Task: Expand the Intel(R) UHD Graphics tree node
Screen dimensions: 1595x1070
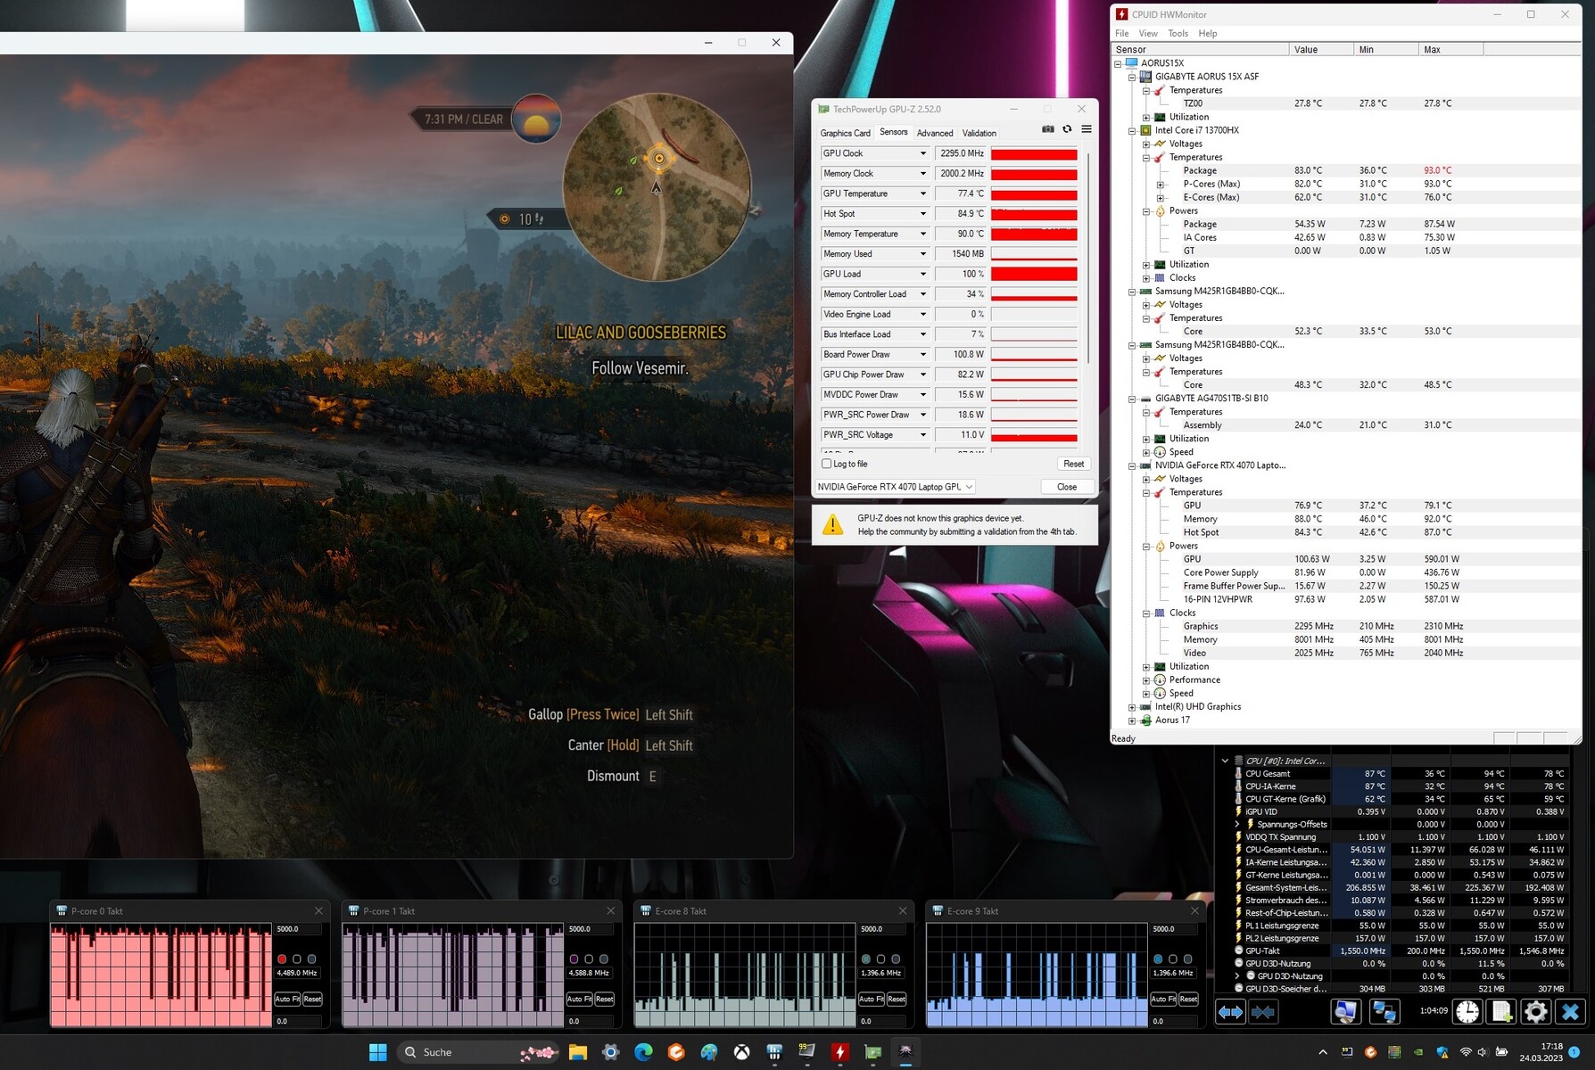Action: [1132, 707]
